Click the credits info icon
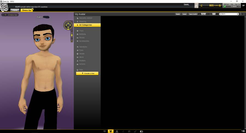 tap(220, 6)
